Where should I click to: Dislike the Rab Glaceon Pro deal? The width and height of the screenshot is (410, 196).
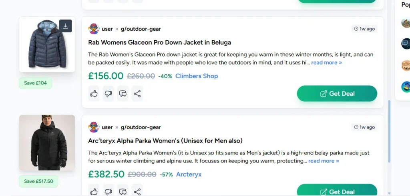click(x=109, y=94)
